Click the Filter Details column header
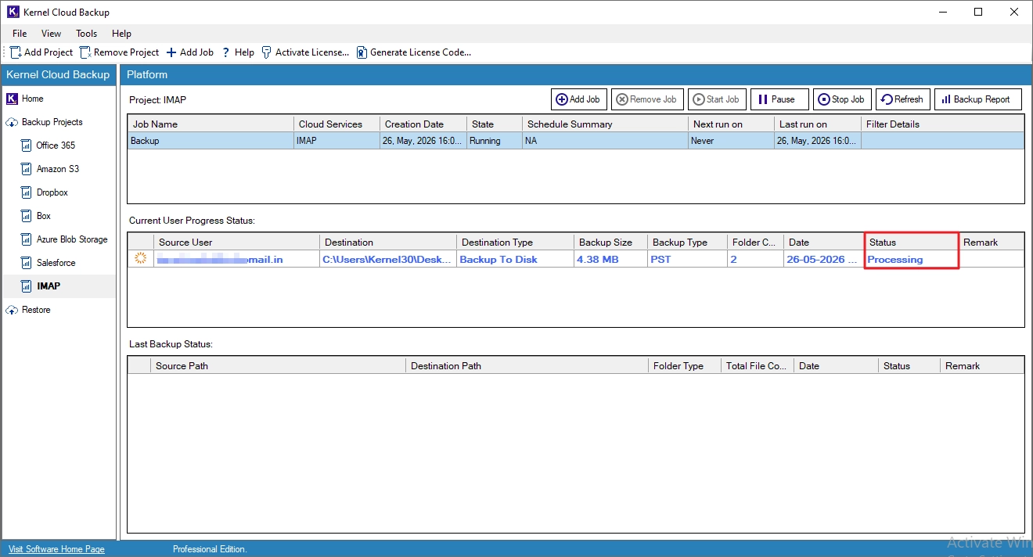 (x=942, y=124)
